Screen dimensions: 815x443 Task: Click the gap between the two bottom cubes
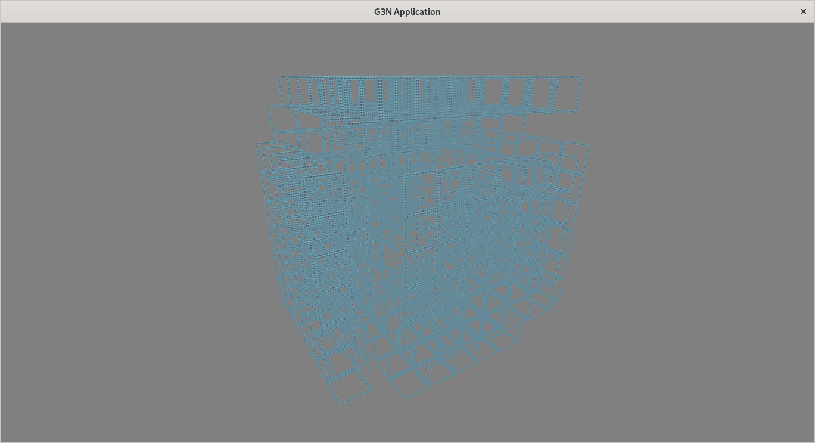click(379, 382)
